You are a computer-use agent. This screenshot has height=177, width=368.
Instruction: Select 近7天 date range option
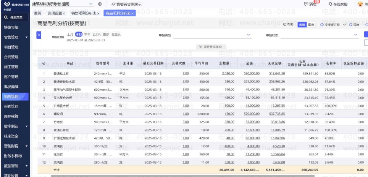[x=97, y=34]
